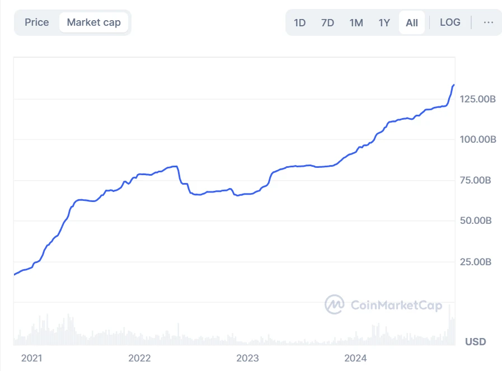Click the 2021 x-axis label
This screenshot has height=371, width=502.
point(31,358)
